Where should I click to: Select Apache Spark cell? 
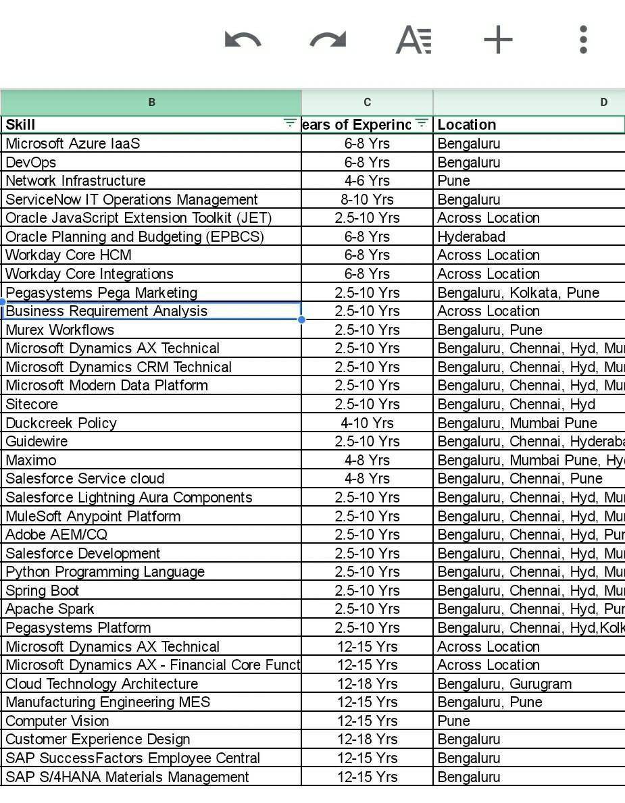click(x=151, y=609)
